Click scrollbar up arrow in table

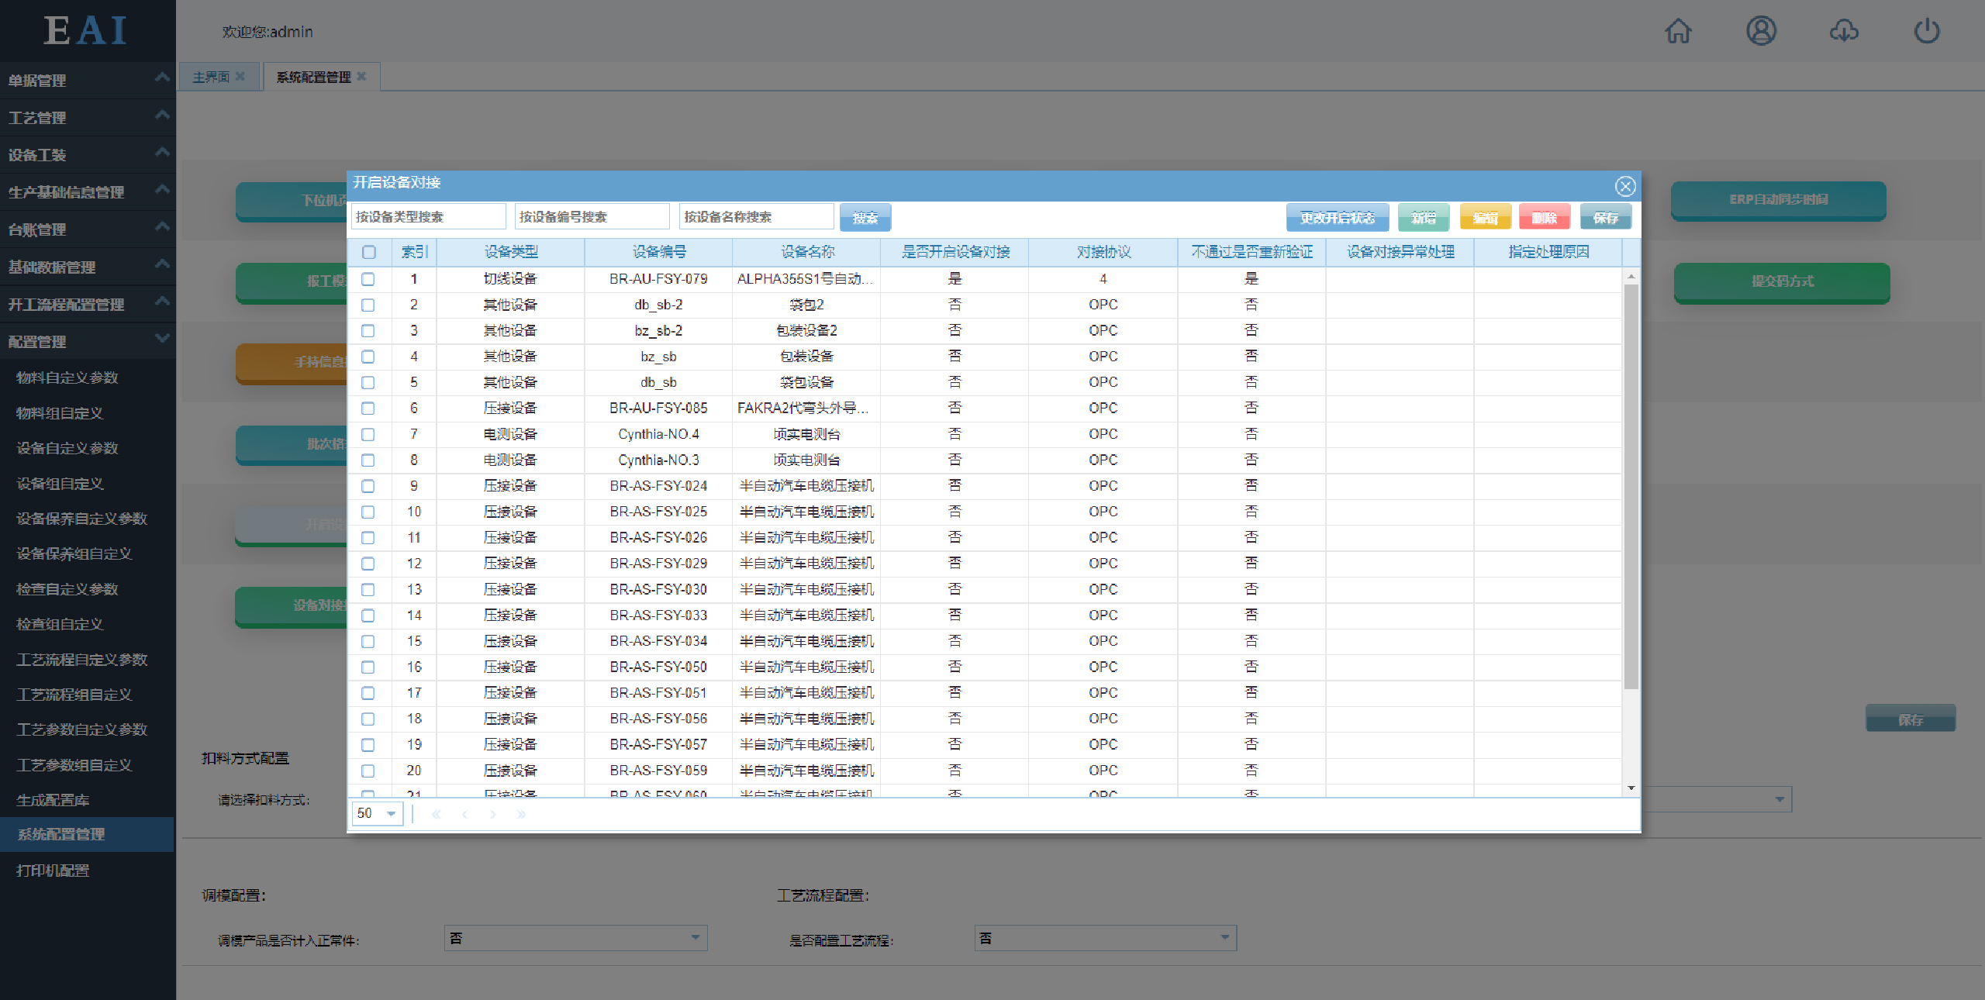tap(1631, 276)
